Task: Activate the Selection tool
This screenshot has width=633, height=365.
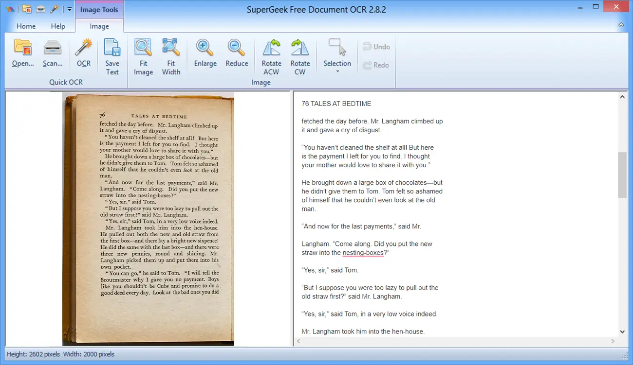Action: coord(337,51)
